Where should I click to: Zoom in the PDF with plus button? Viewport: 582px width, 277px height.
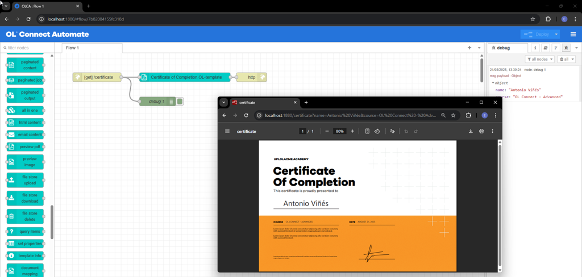pos(352,131)
